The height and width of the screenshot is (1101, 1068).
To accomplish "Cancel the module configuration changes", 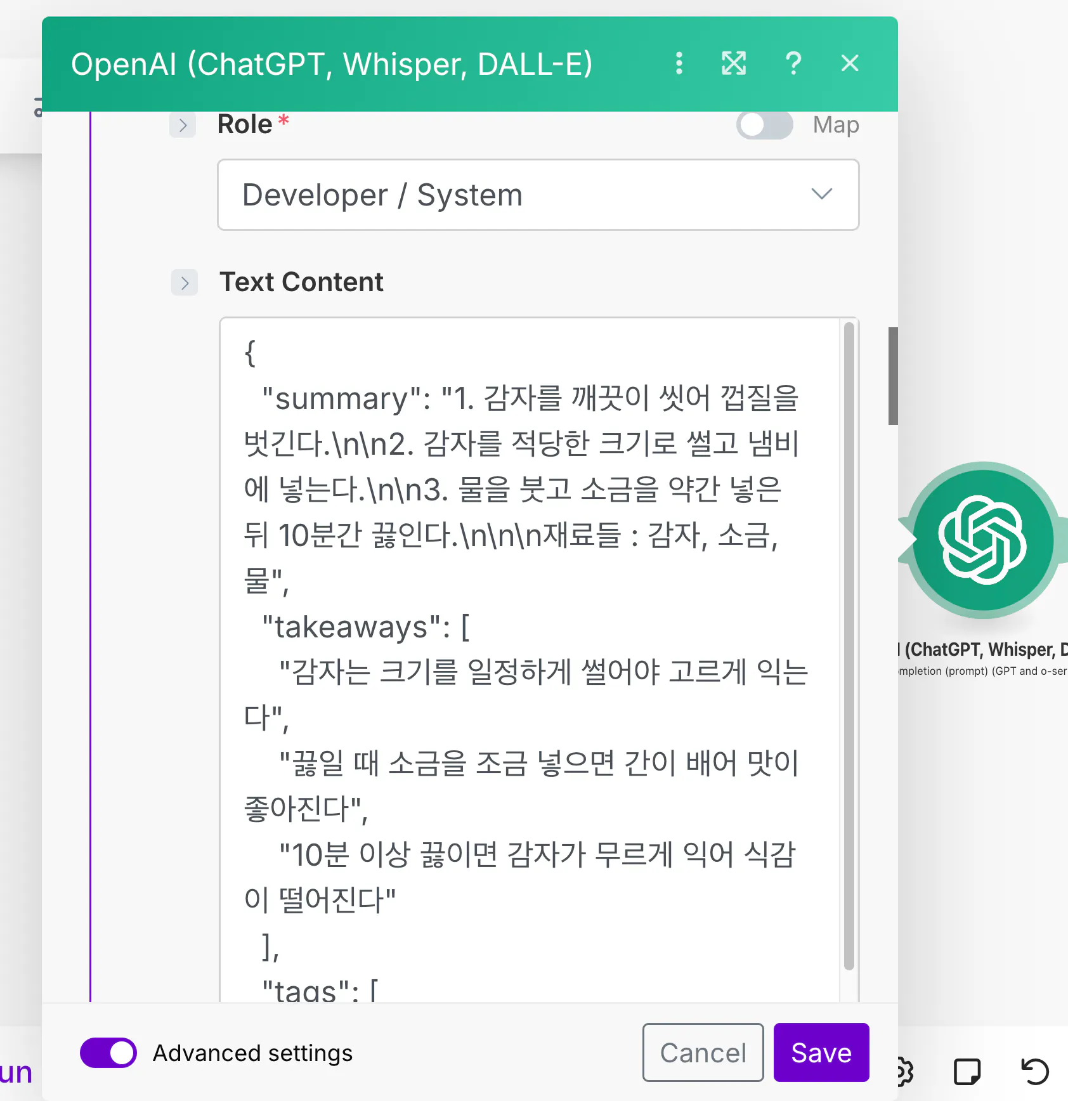I will point(703,1053).
